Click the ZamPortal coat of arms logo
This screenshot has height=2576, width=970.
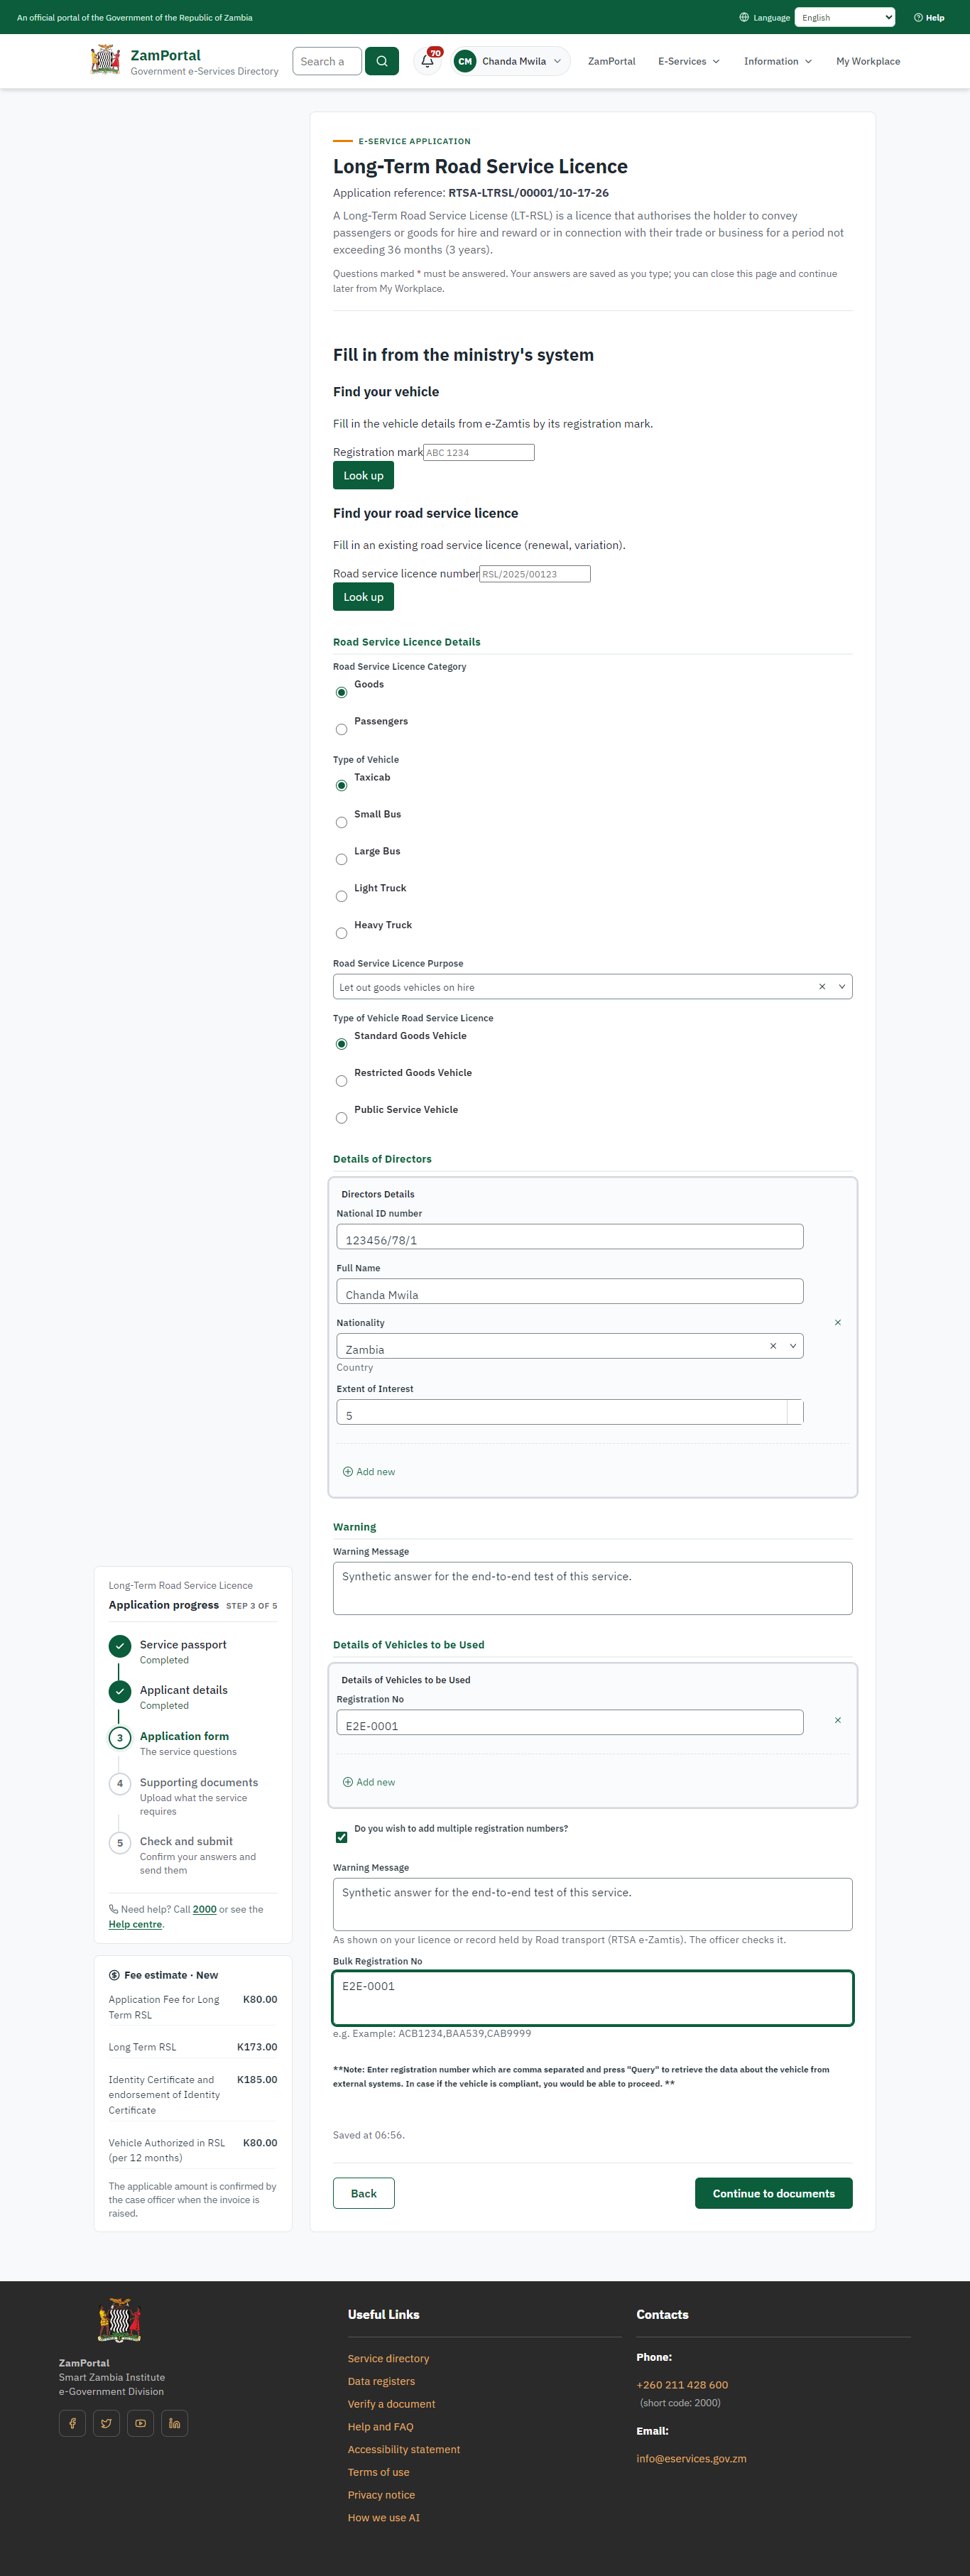point(105,60)
